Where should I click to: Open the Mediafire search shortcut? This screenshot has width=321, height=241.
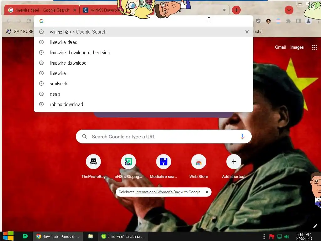click(163, 166)
